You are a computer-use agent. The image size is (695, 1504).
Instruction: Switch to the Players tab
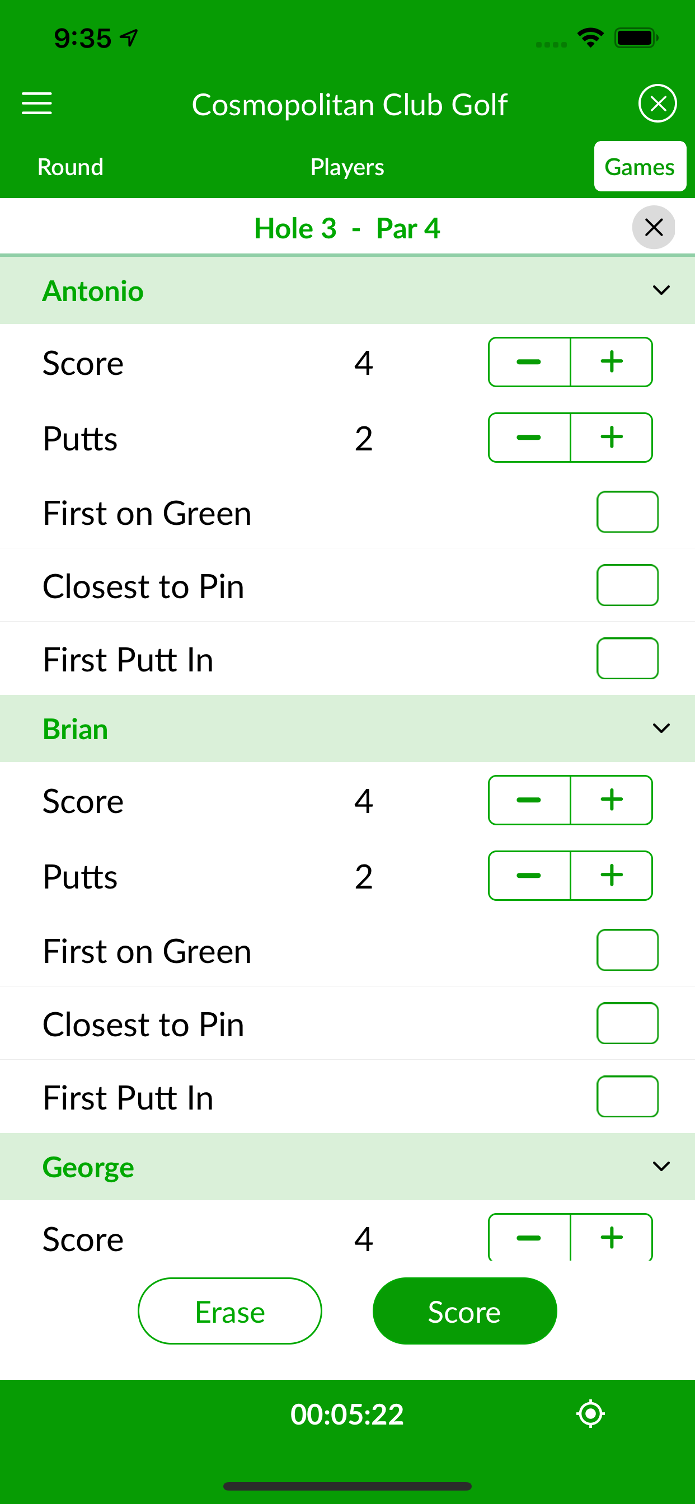click(347, 167)
